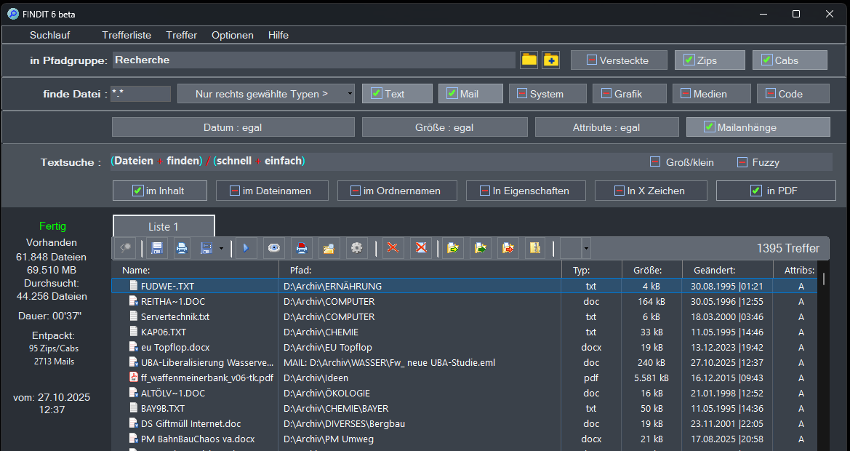Click the save results floppy disk icon
The width and height of the screenshot is (850, 451).
(x=156, y=248)
